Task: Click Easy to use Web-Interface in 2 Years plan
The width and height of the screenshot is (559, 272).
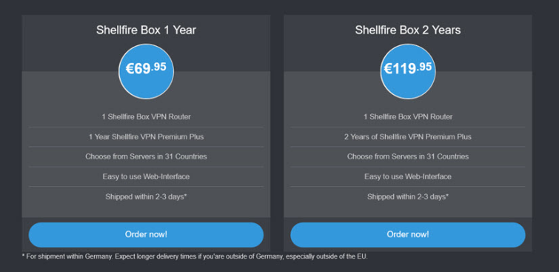Action: pos(408,176)
